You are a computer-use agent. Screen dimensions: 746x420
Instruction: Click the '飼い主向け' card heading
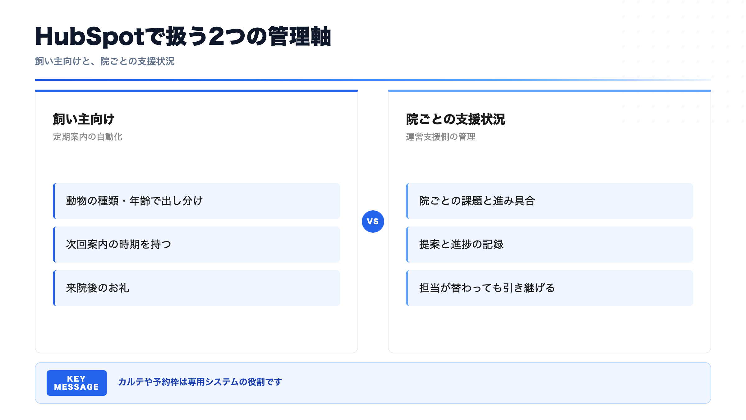pyautogui.click(x=84, y=119)
